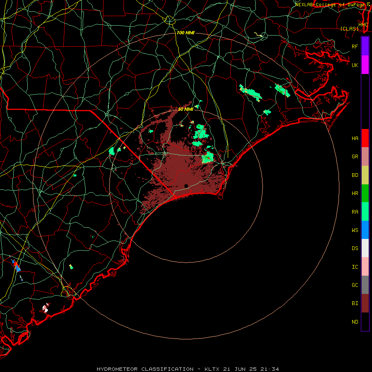The height and width of the screenshot is (372, 372).
Task: Click the RF legend label
Action: coord(355,46)
